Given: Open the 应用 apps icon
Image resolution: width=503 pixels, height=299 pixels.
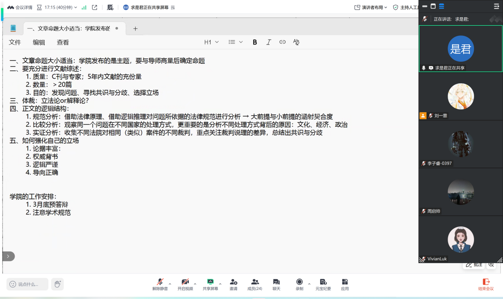Looking at the screenshot, I should pyautogui.click(x=345, y=282).
